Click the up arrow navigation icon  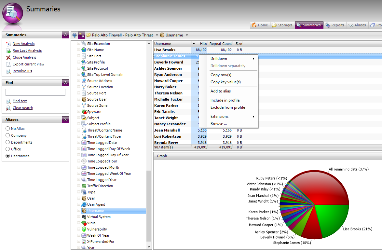coord(75,35)
